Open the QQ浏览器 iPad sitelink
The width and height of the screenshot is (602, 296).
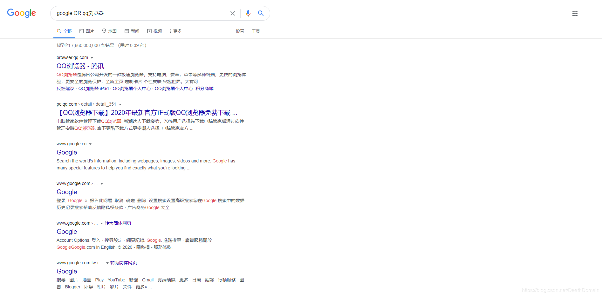(93, 89)
